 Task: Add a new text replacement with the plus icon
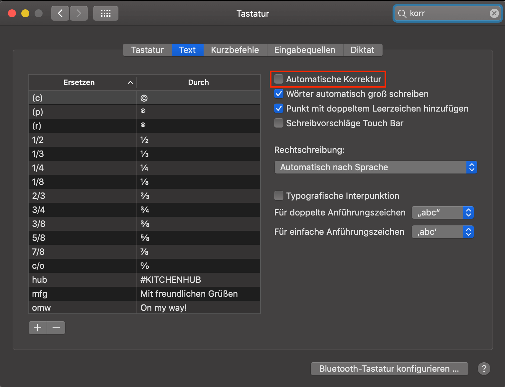[37, 328]
